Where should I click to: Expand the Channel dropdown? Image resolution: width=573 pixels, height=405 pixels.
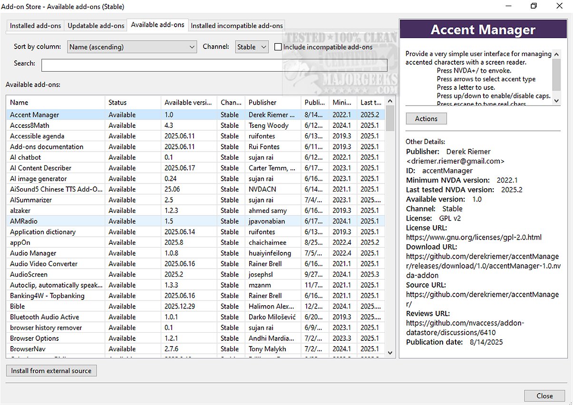pos(252,47)
